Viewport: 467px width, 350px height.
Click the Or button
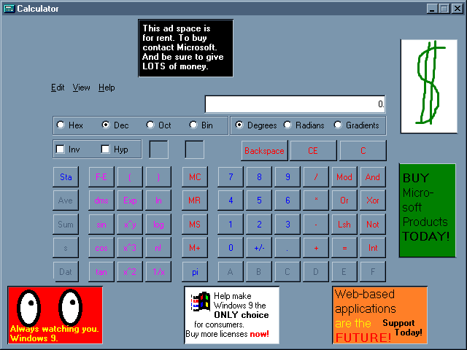click(x=344, y=201)
